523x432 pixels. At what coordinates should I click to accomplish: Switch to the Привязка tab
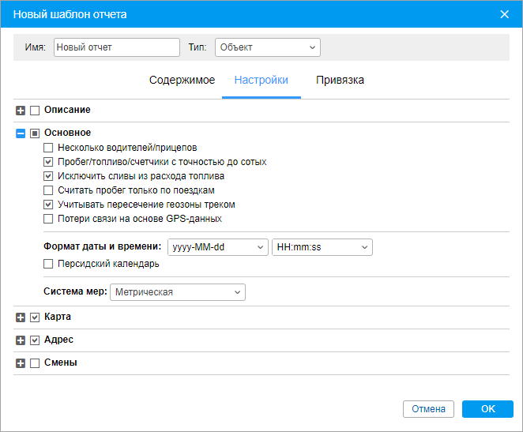[340, 81]
